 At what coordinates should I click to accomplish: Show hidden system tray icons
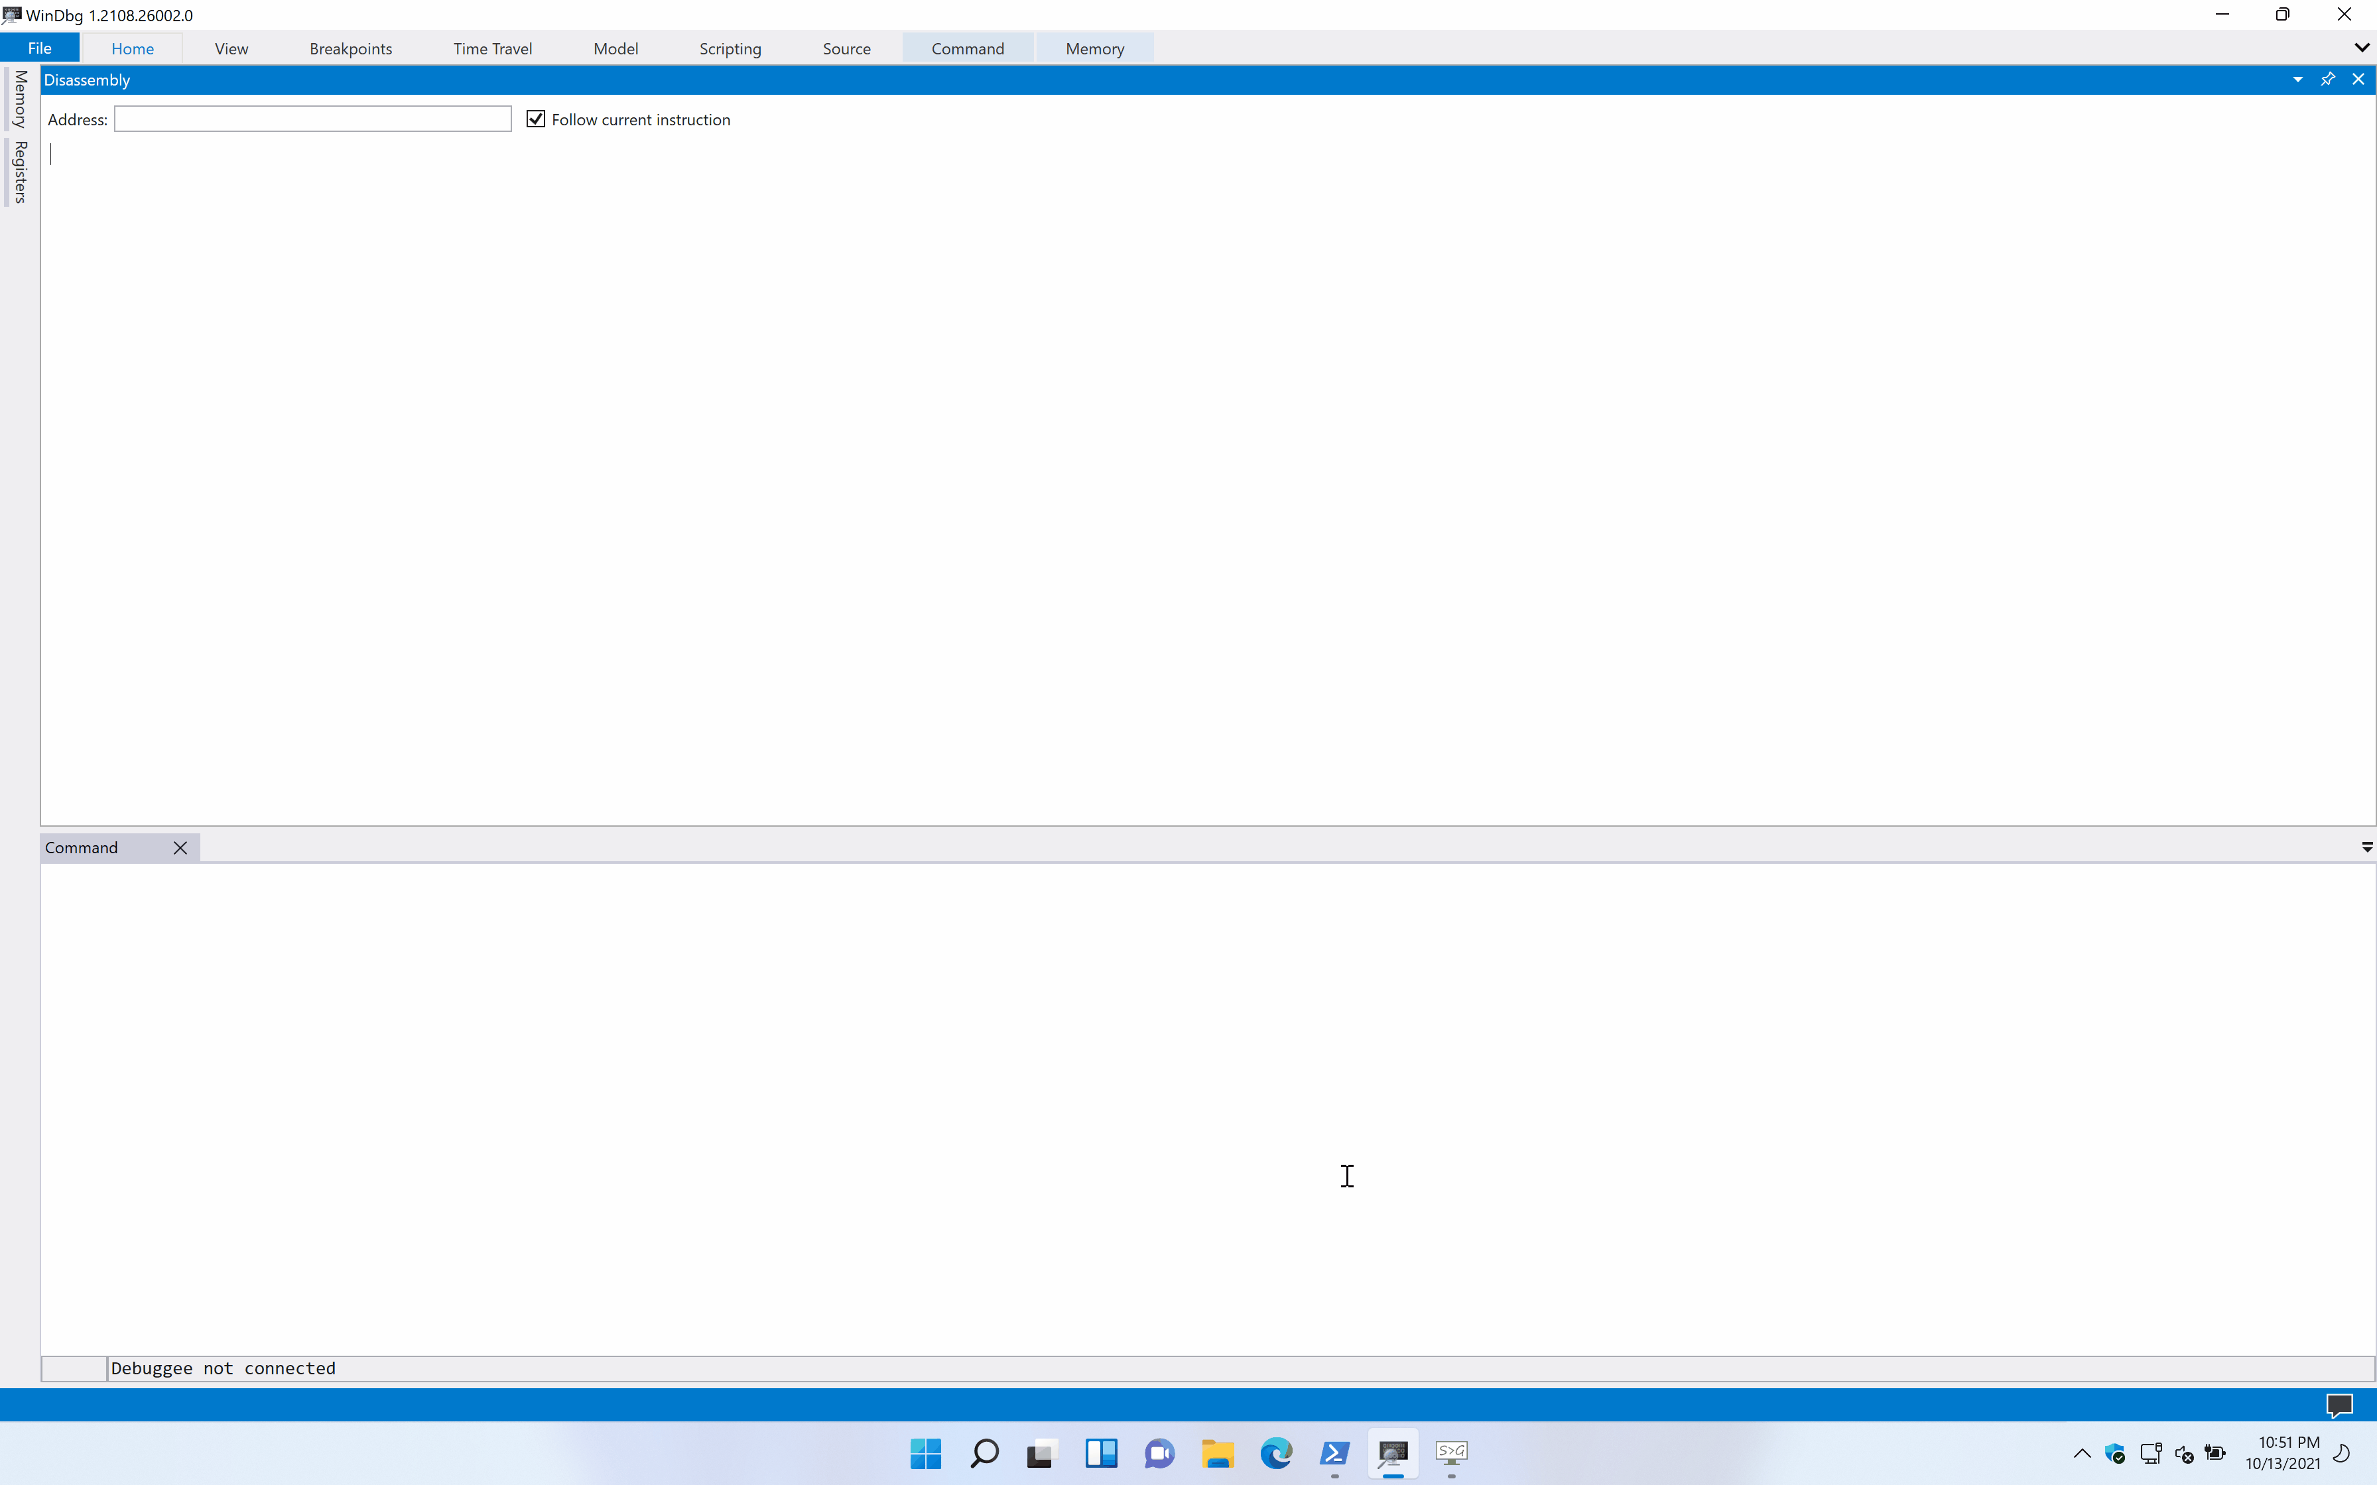pyautogui.click(x=2081, y=1454)
